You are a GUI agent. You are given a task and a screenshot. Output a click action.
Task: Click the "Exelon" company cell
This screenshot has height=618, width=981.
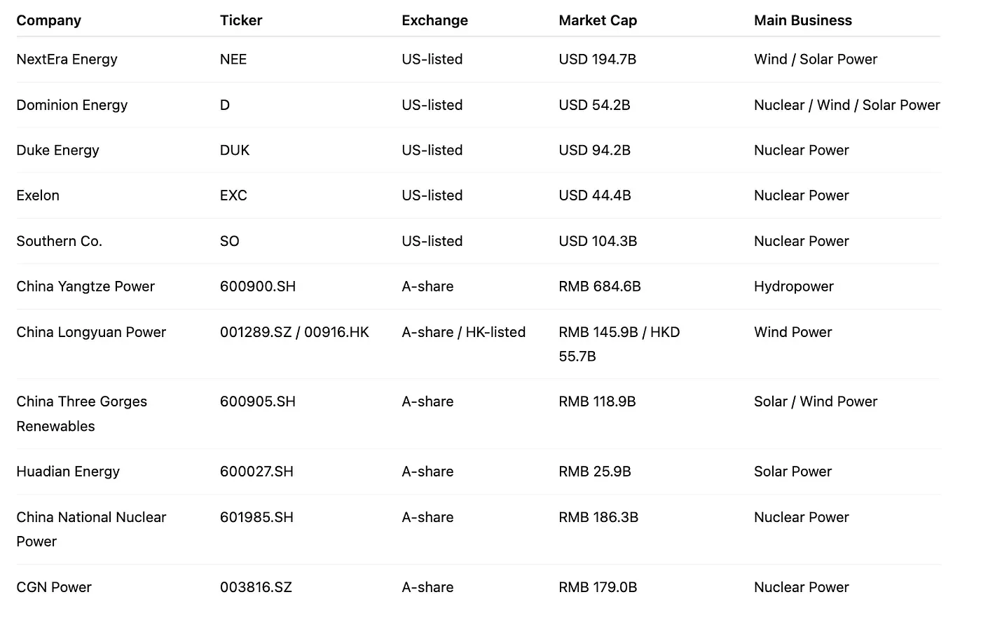(38, 195)
